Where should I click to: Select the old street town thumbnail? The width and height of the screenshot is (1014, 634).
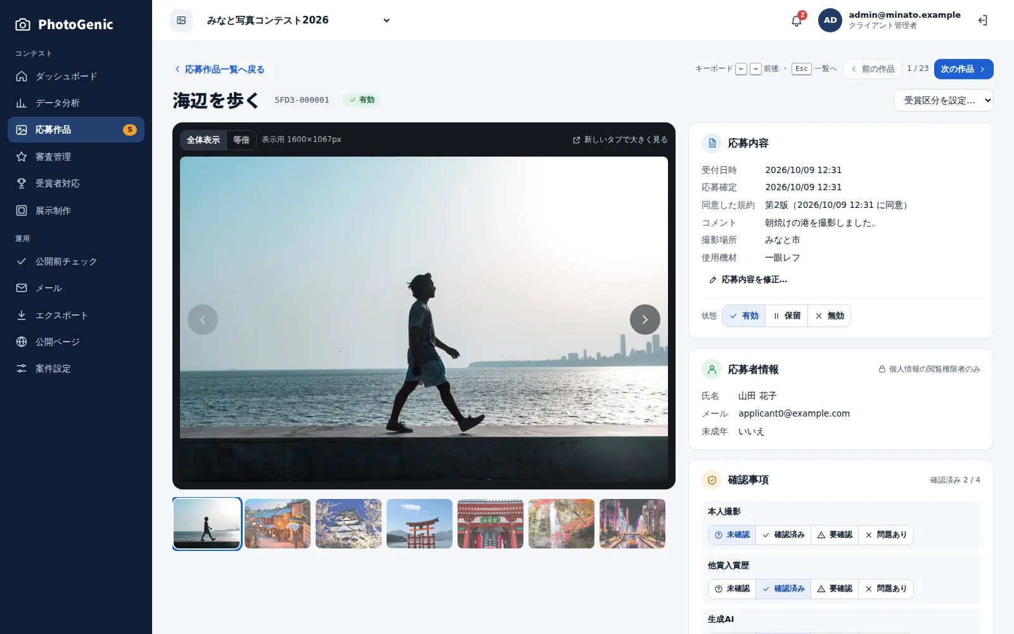(x=278, y=524)
